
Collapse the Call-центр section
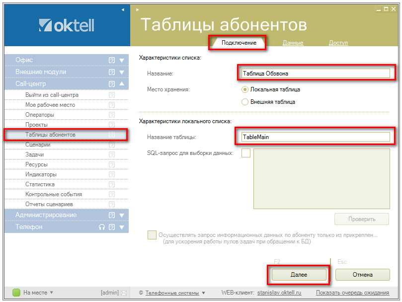[x=122, y=84]
